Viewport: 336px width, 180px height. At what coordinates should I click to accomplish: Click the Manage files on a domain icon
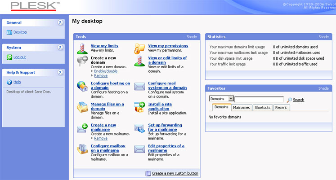(x=82, y=107)
